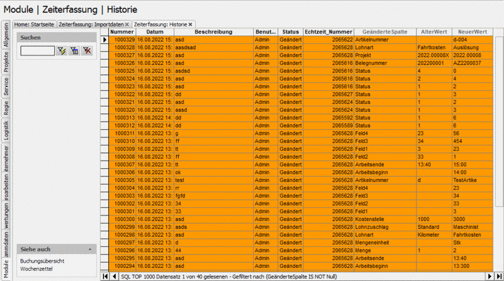Image resolution: width=504 pixels, height=281 pixels.
Task: Click the 'Auslösung' NeuerWert cell
Action: 472,47
